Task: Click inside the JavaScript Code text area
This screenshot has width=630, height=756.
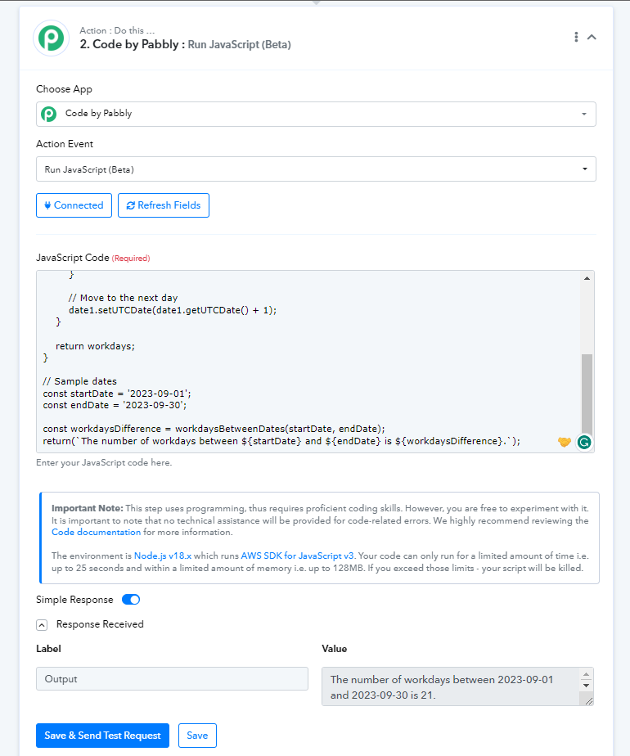Action: coord(308,362)
